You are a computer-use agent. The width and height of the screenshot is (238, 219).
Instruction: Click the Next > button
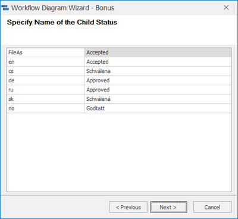pyautogui.click(x=168, y=207)
